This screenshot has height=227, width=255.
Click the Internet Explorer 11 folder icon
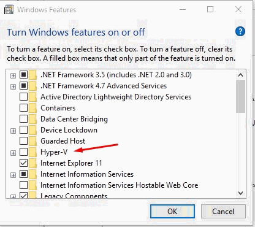pyautogui.click(x=32, y=163)
